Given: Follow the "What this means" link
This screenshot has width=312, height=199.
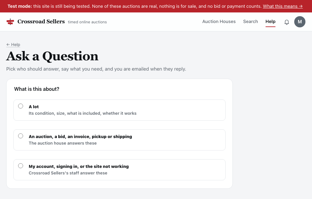Looking at the screenshot, I should [283, 6].
